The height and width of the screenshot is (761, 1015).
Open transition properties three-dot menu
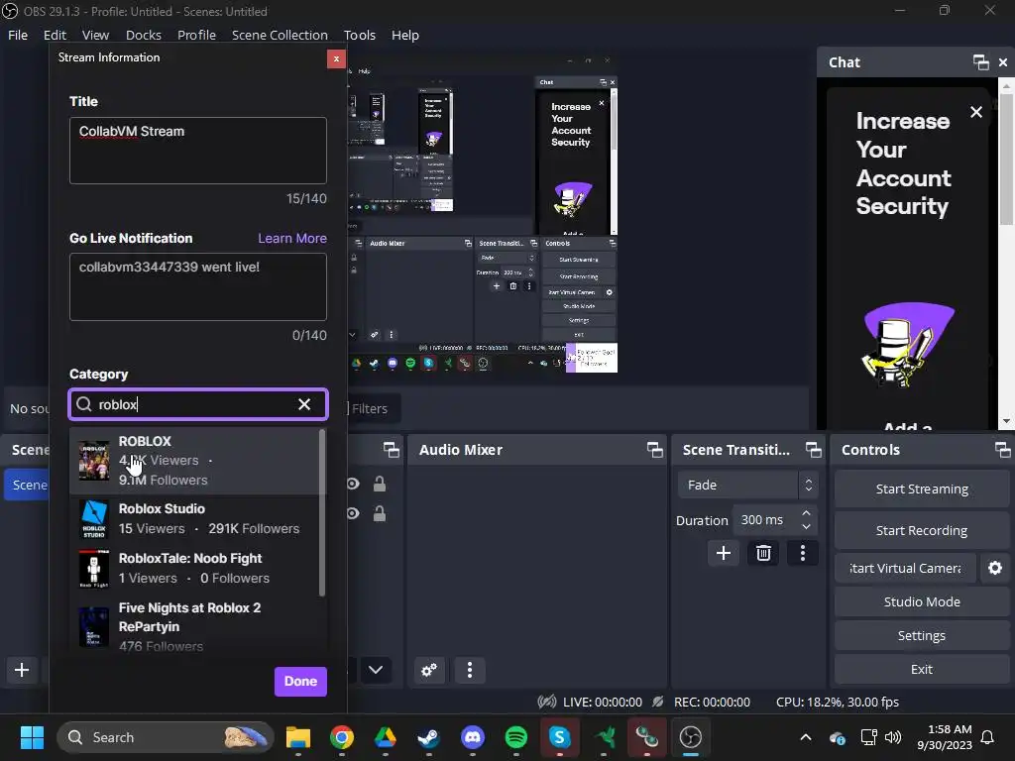[x=803, y=553]
